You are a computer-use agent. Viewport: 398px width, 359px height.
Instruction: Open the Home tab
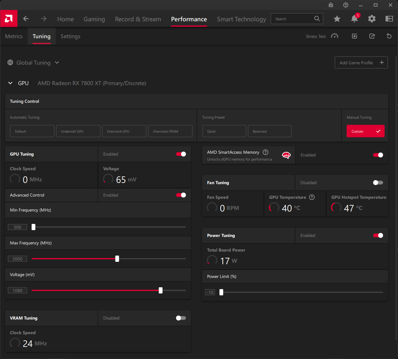(x=66, y=19)
